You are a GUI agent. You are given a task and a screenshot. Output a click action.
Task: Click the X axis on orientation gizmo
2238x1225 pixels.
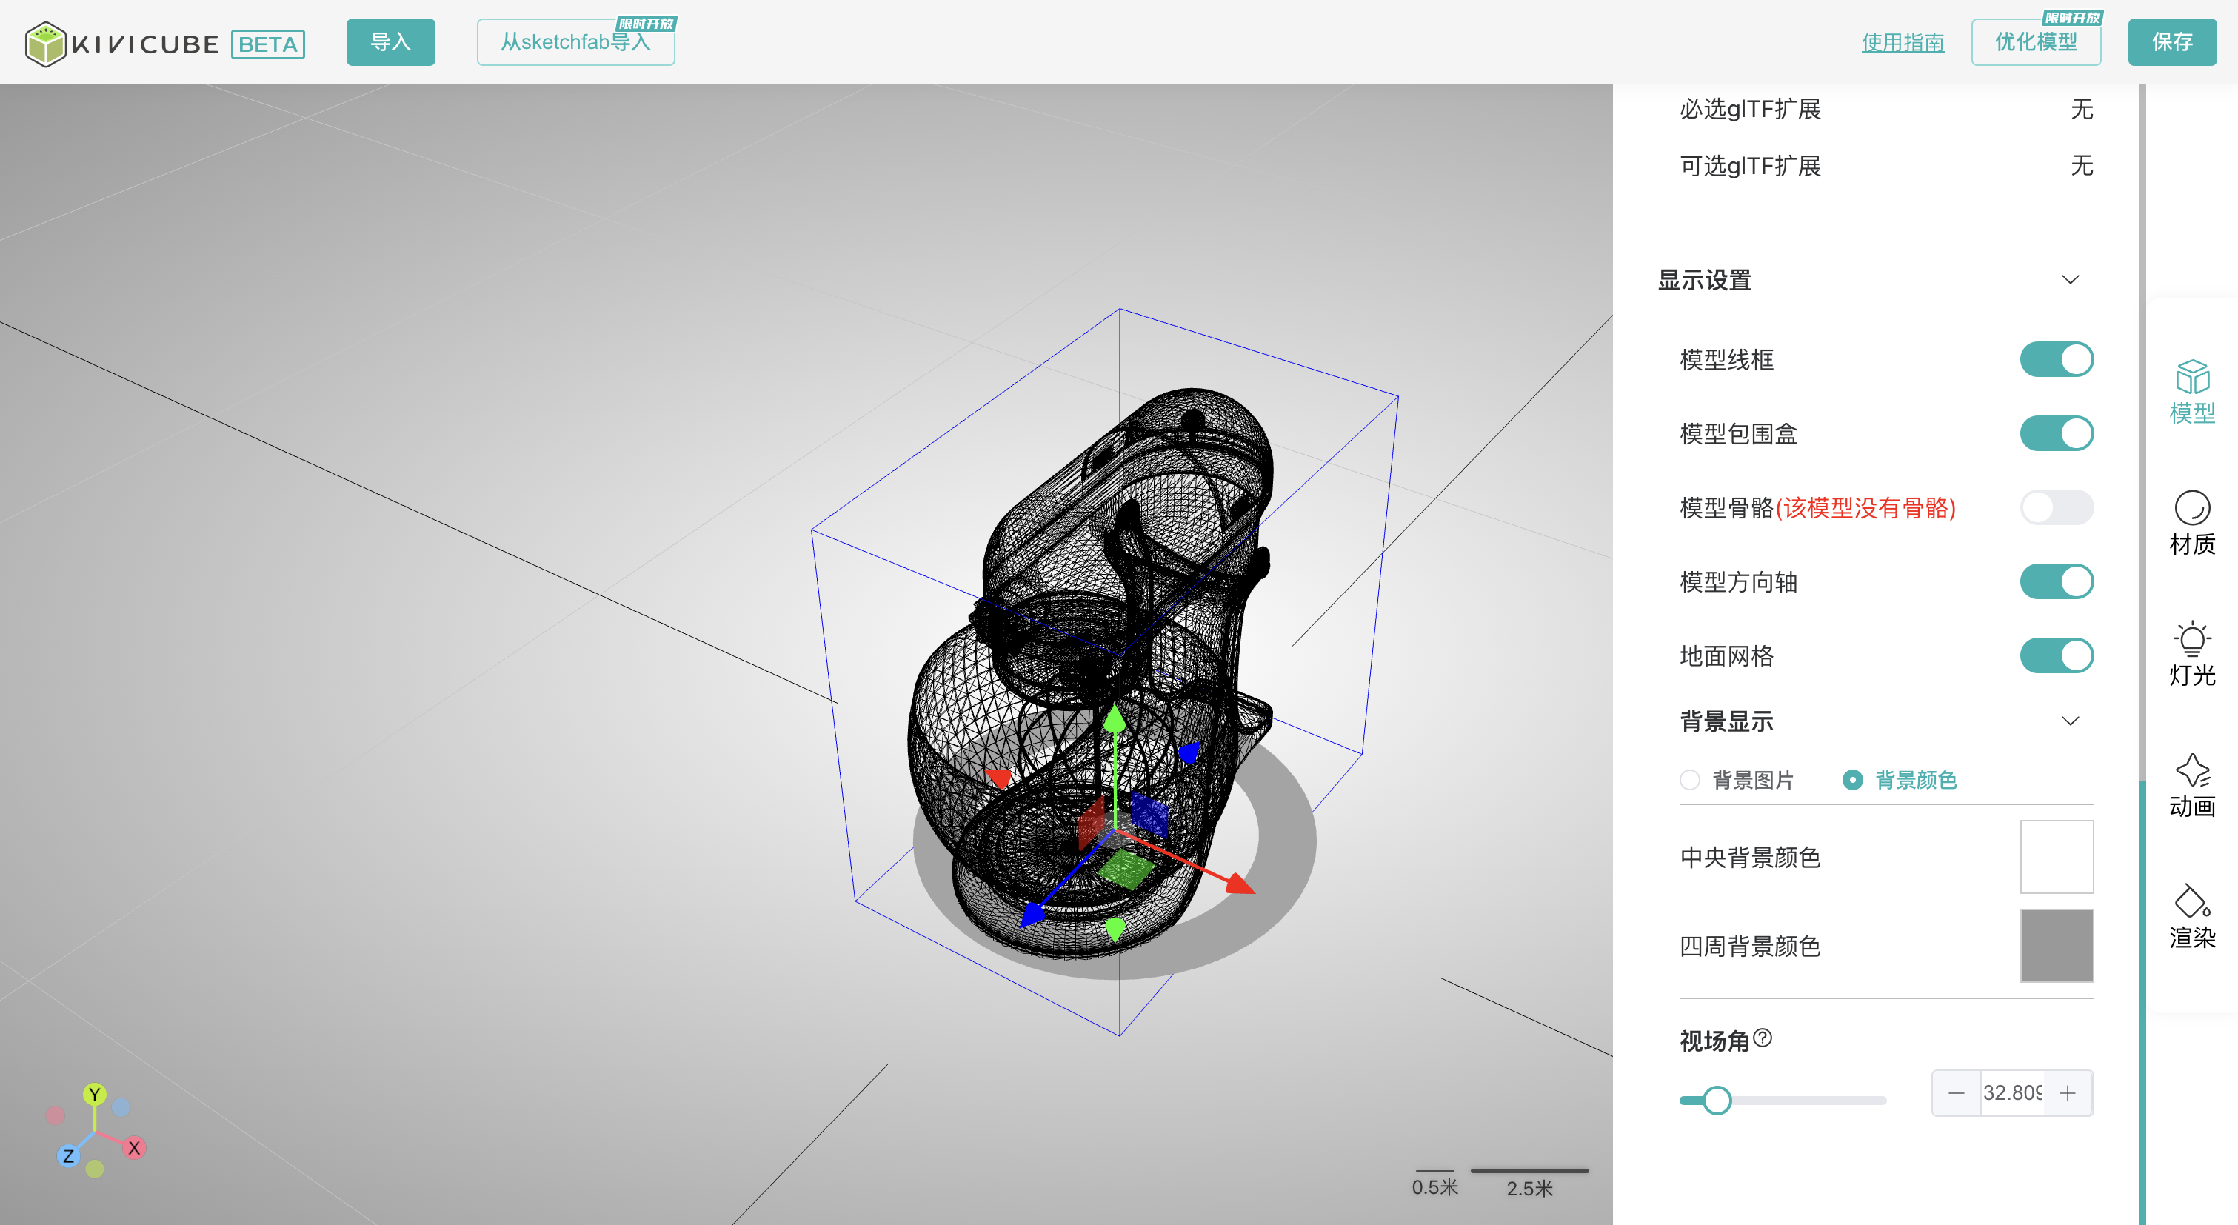[134, 1148]
